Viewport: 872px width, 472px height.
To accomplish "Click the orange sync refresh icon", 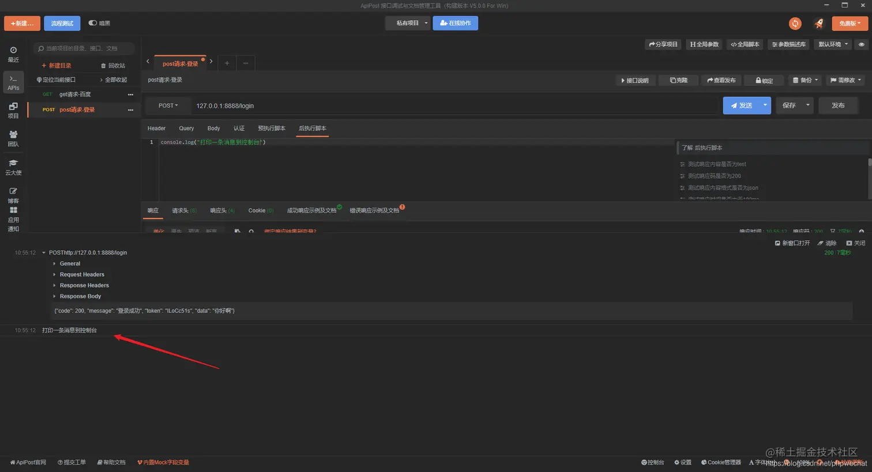I will click(x=795, y=23).
